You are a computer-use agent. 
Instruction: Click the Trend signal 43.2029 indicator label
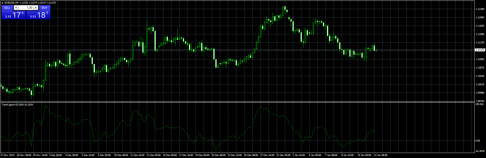click(x=17, y=104)
